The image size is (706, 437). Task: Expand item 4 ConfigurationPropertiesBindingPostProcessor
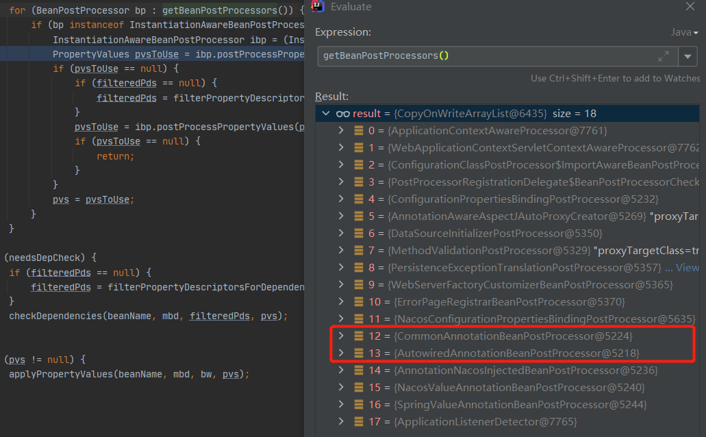click(x=341, y=199)
